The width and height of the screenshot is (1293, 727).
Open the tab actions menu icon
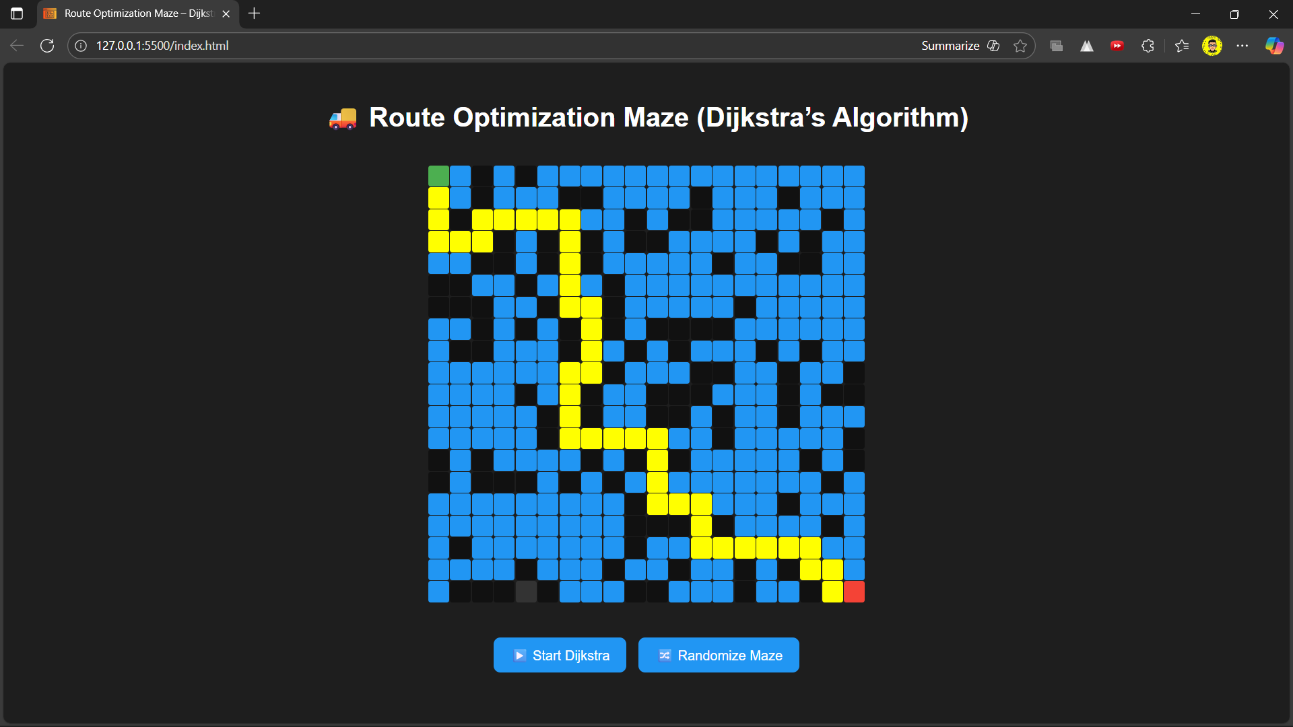pyautogui.click(x=17, y=13)
